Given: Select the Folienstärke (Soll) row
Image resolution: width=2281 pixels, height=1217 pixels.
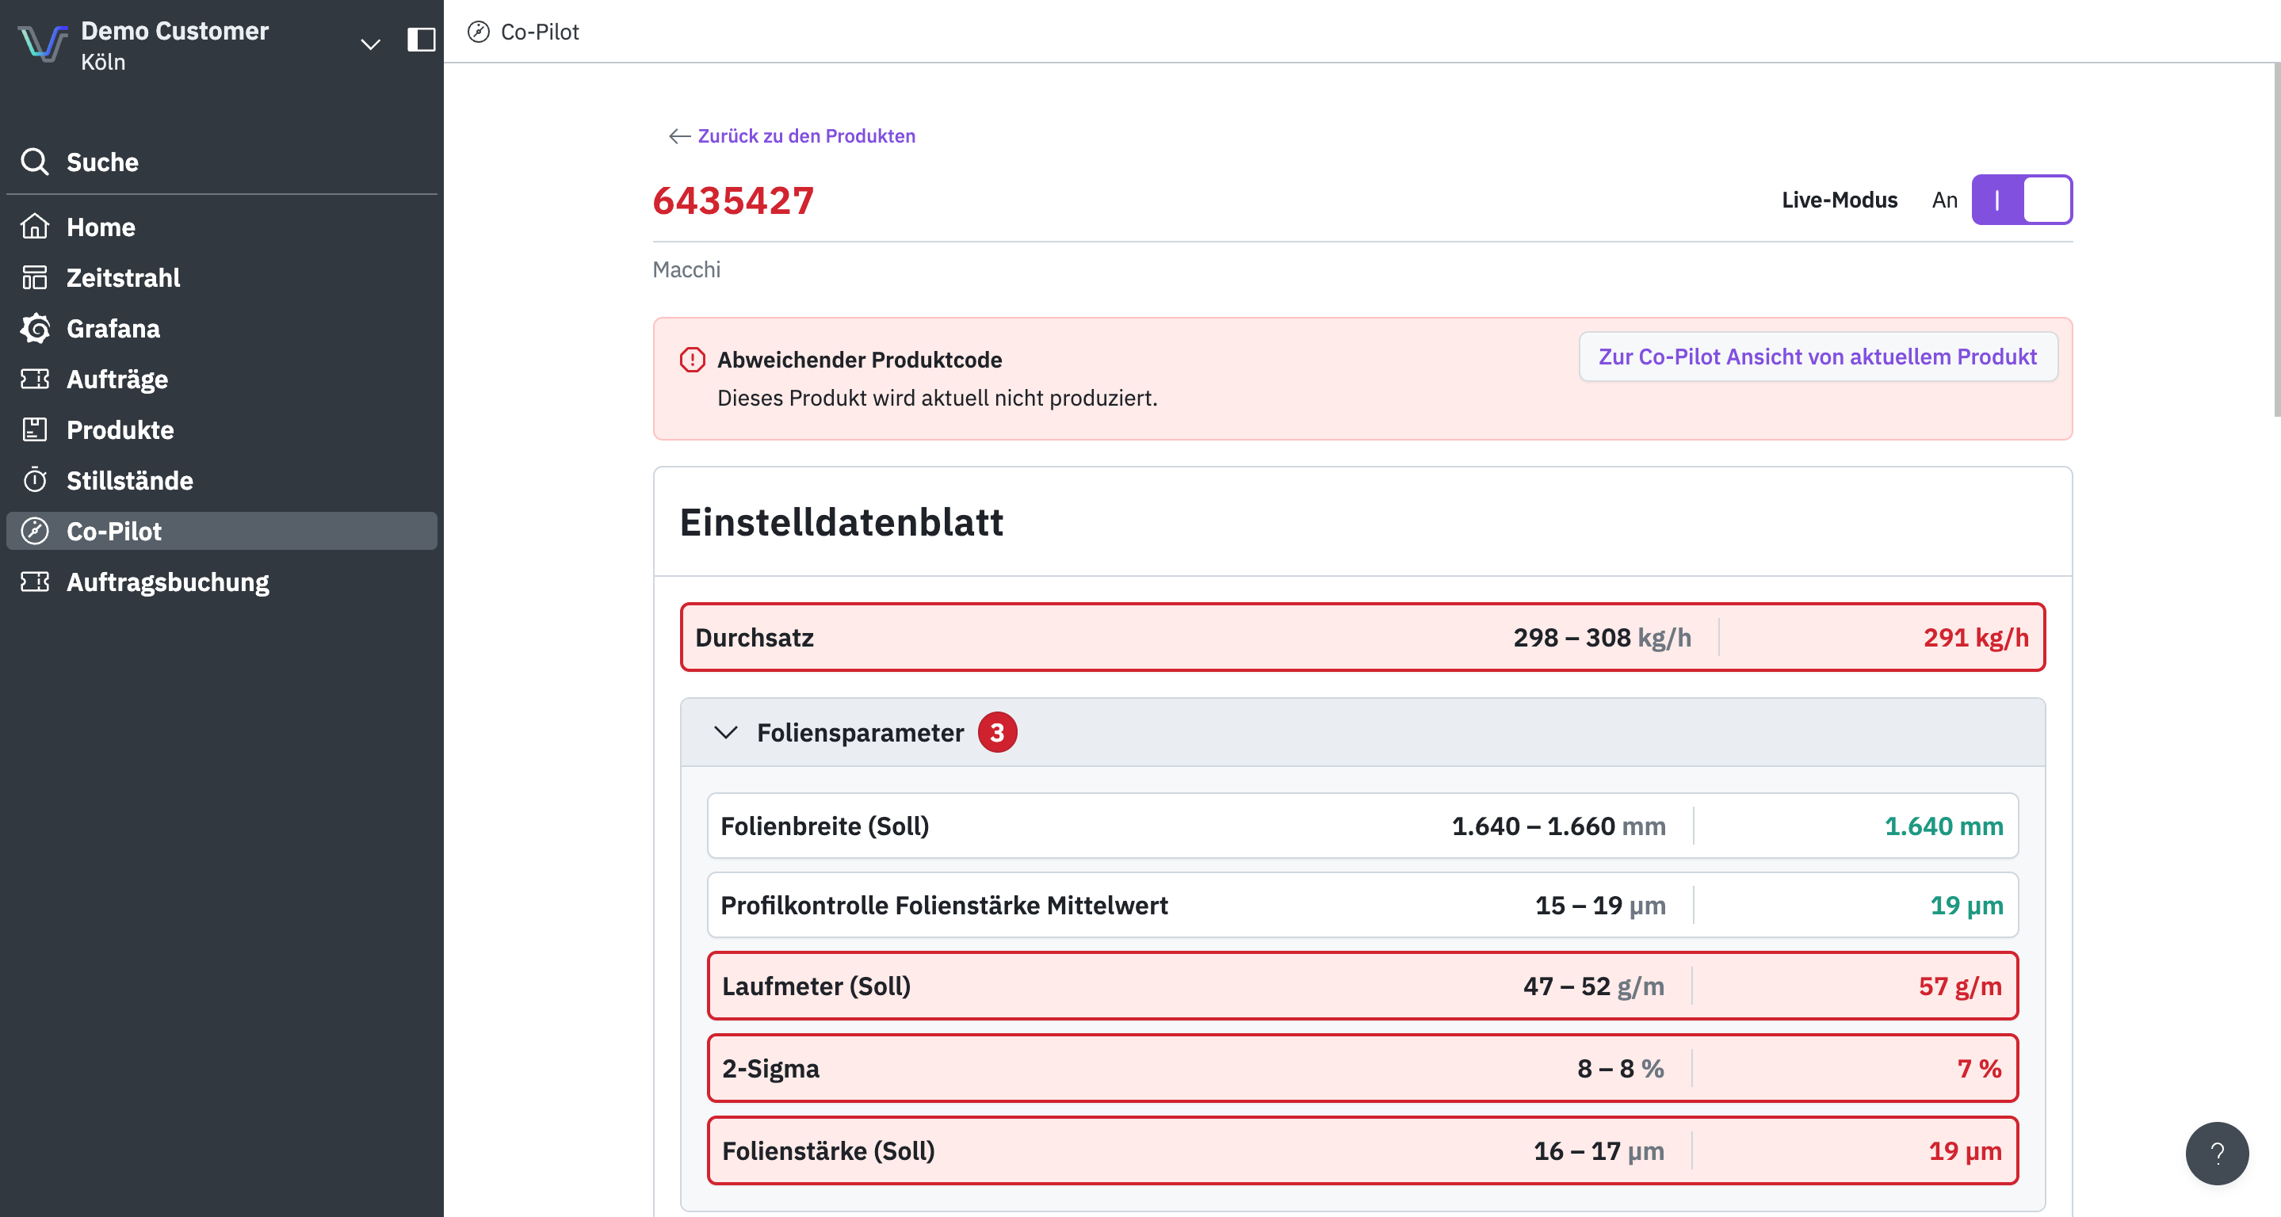Looking at the screenshot, I should point(1362,1150).
